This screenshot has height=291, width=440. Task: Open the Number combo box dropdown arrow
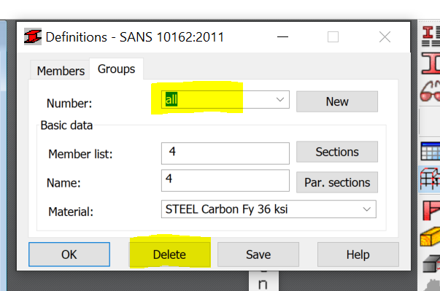point(279,99)
